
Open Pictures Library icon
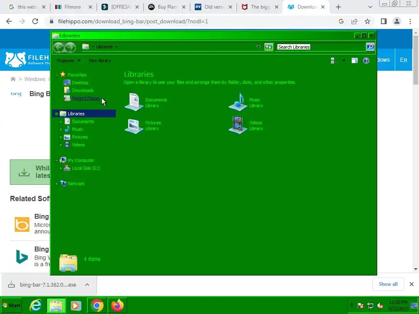click(134, 126)
